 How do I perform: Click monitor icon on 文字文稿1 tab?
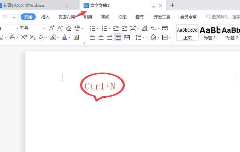(x=153, y=6)
